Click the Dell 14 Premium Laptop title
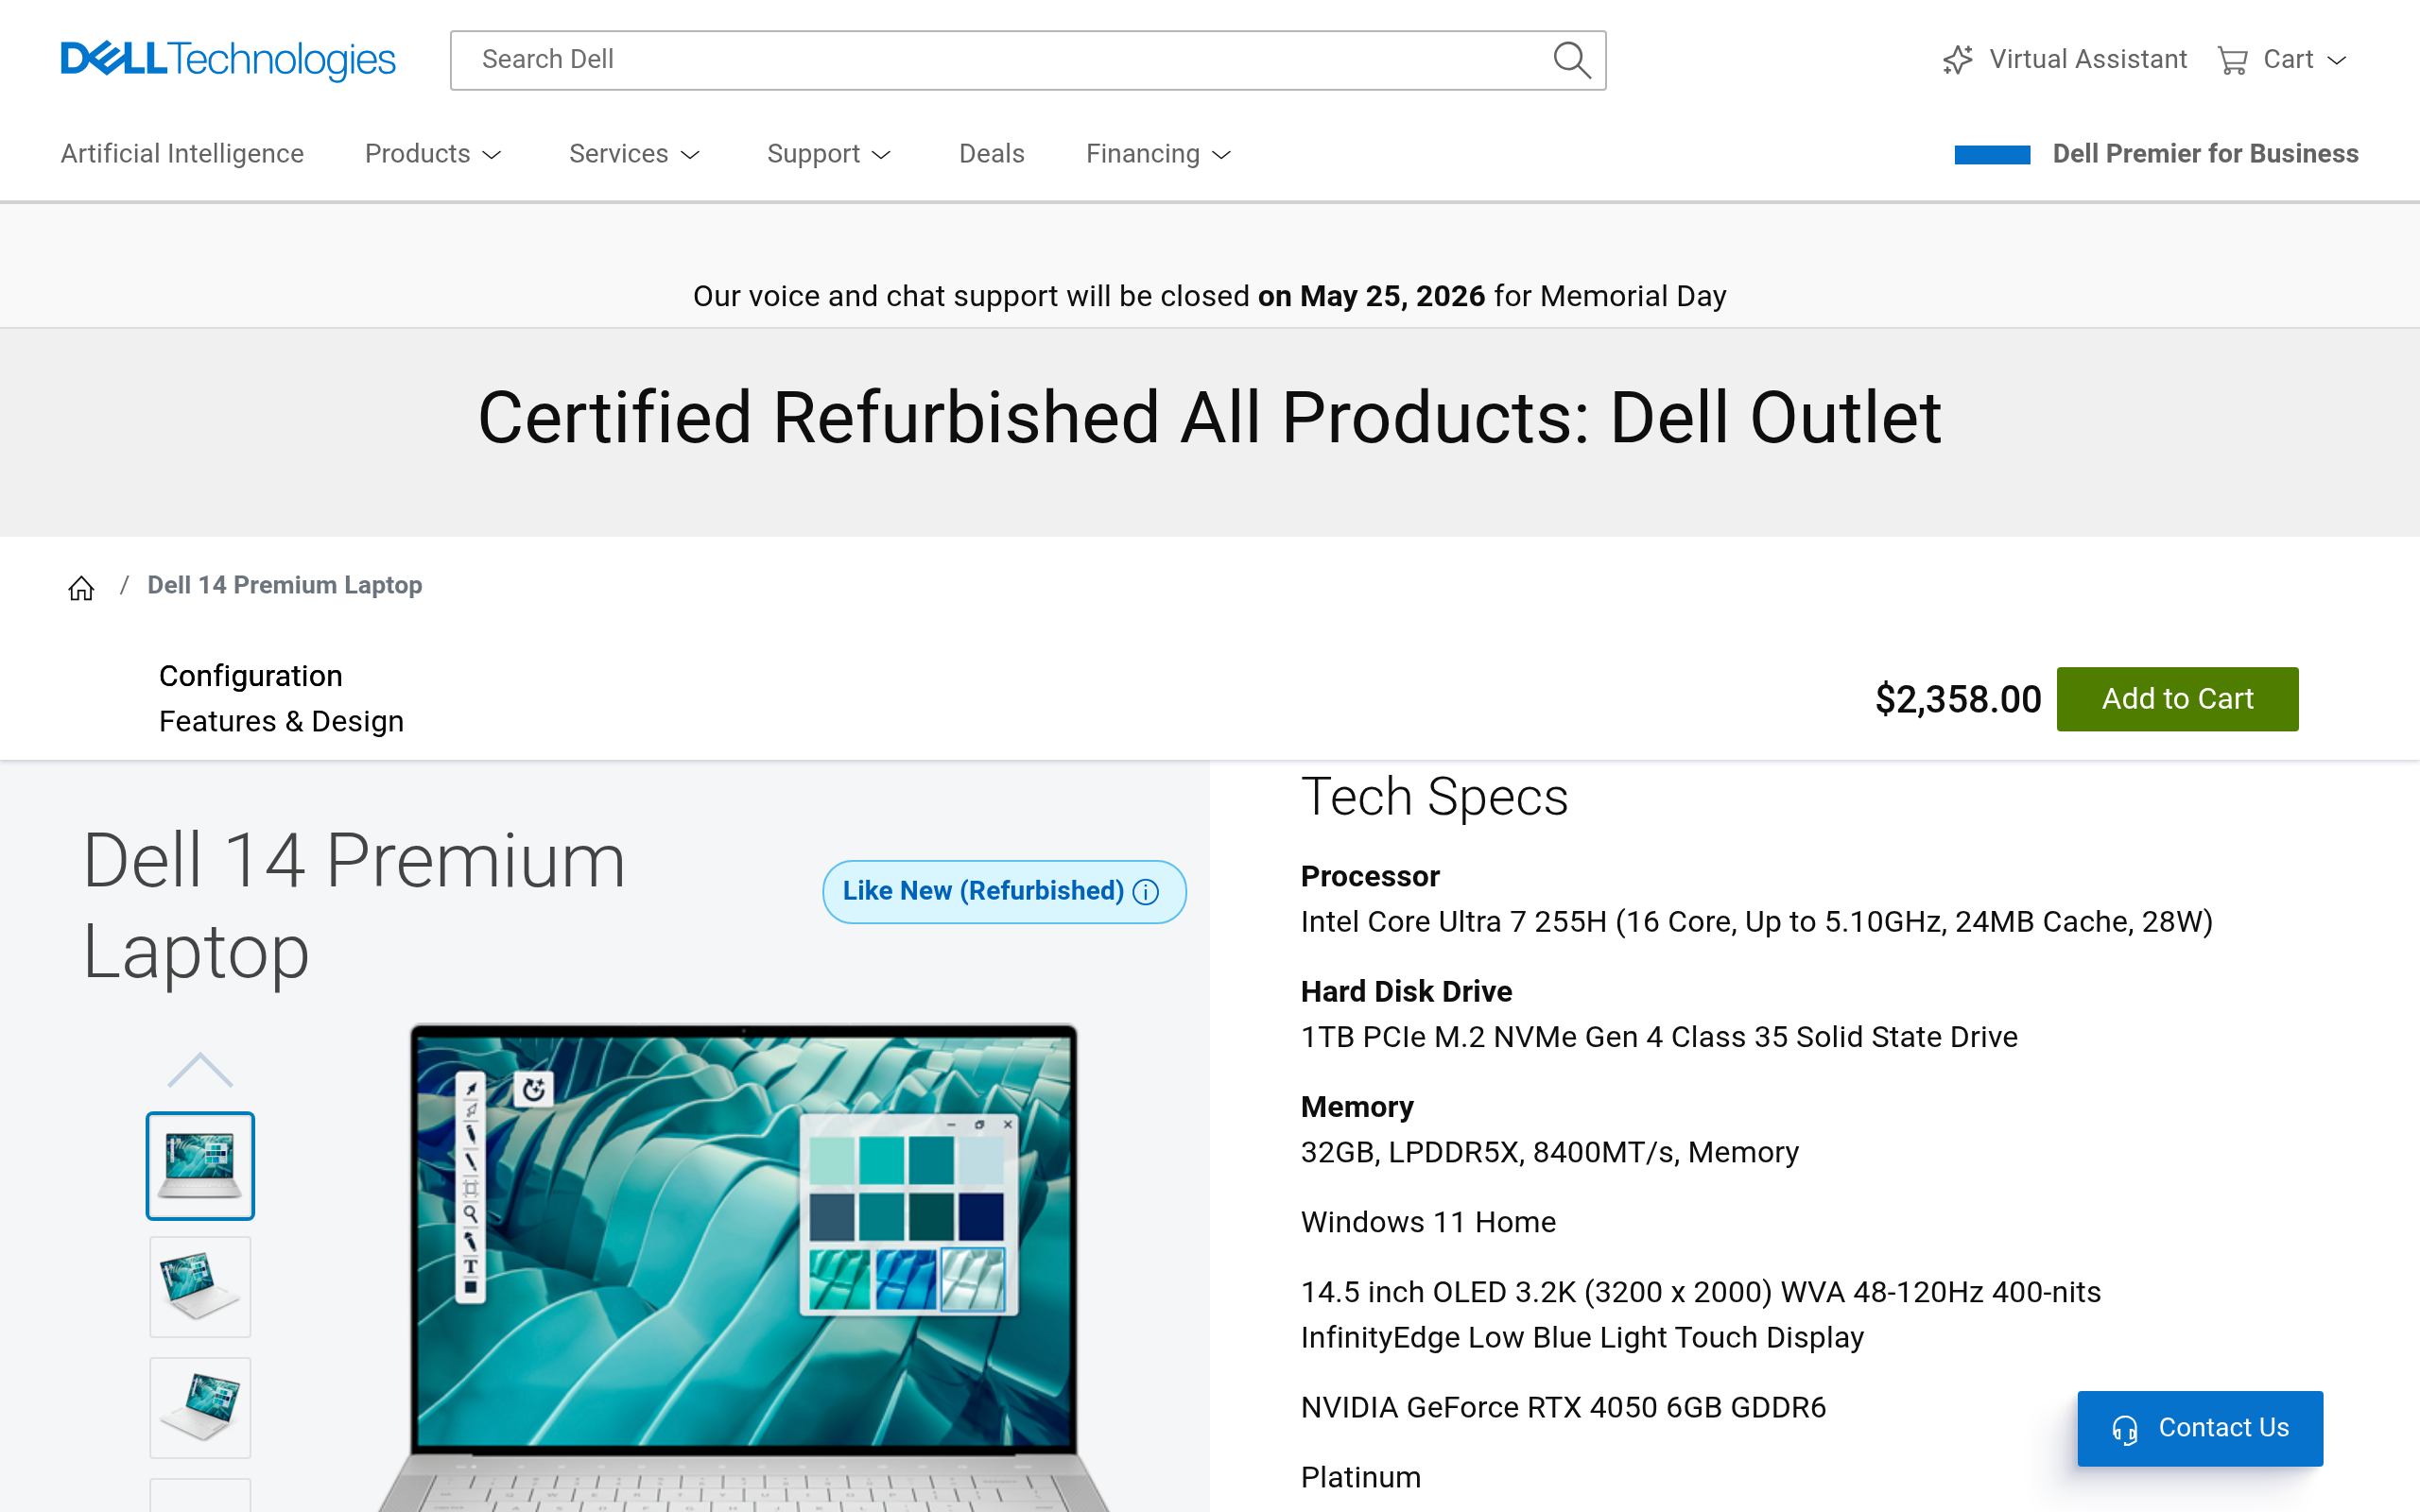This screenshot has height=1512, width=2420. [x=354, y=906]
